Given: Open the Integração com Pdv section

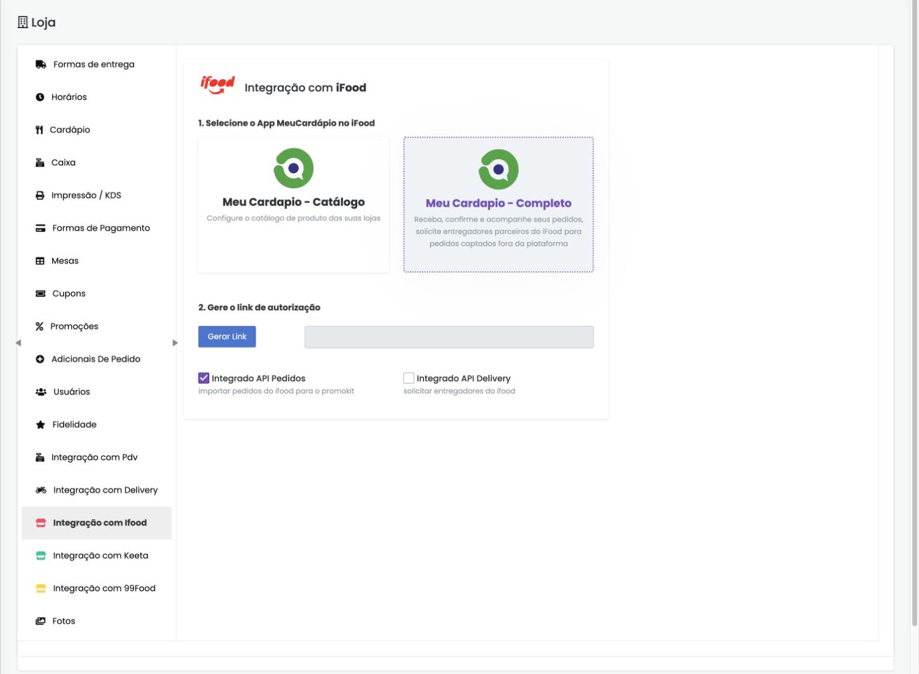Looking at the screenshot, I should 97,457.
